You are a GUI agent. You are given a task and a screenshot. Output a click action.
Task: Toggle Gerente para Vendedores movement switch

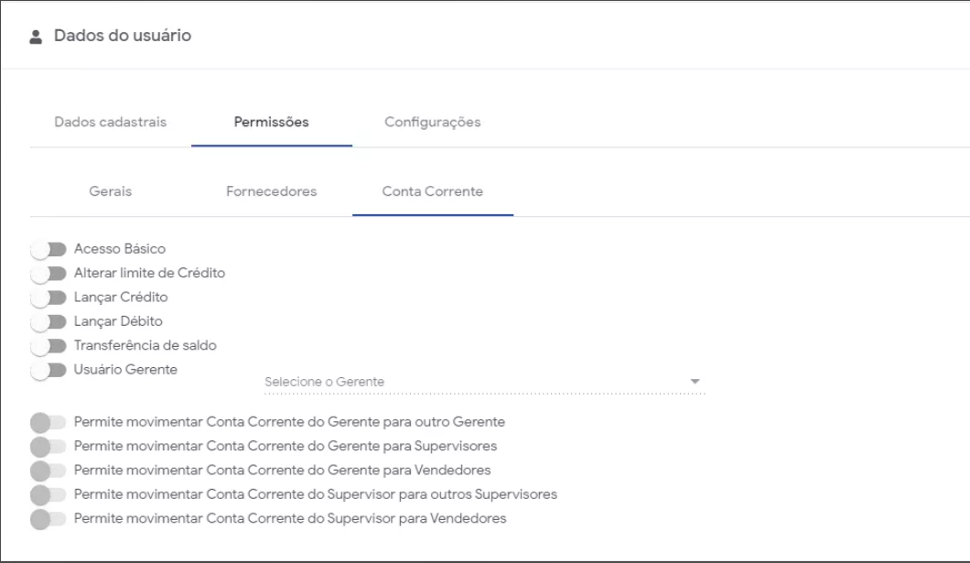49,471
